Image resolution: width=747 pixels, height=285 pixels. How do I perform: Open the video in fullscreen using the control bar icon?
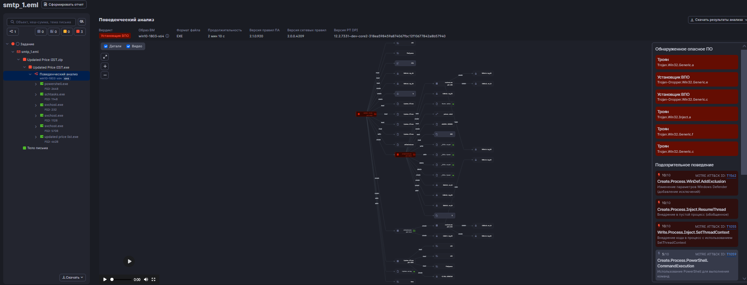[x=153, y=279]
